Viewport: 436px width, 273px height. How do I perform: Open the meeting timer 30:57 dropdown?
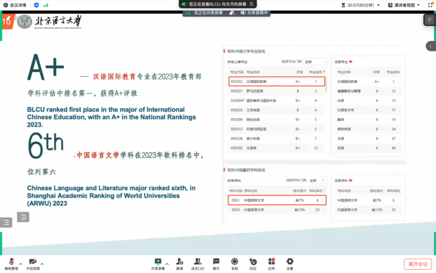click(x=360, y=5)
